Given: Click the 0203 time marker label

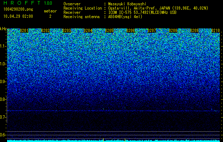Looking at the screenshot, I should [x=67, y=31].
